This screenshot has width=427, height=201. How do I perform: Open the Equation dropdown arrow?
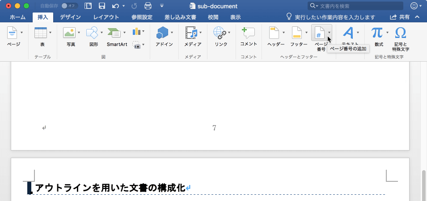[387, 33]
